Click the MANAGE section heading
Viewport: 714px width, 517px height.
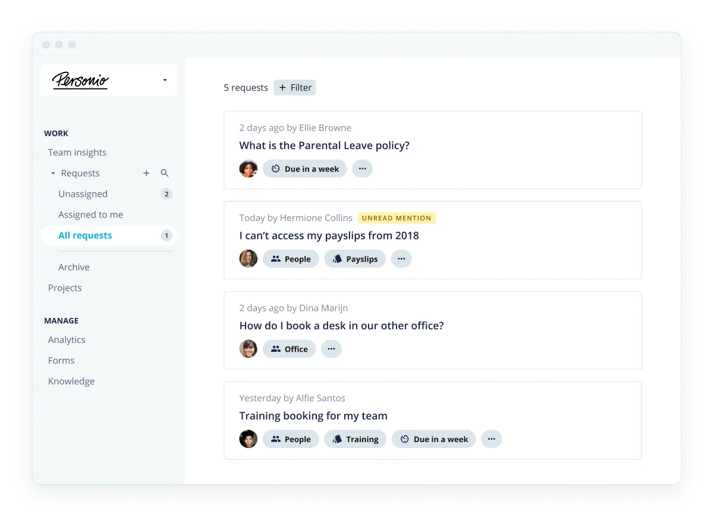click(61, 320)
